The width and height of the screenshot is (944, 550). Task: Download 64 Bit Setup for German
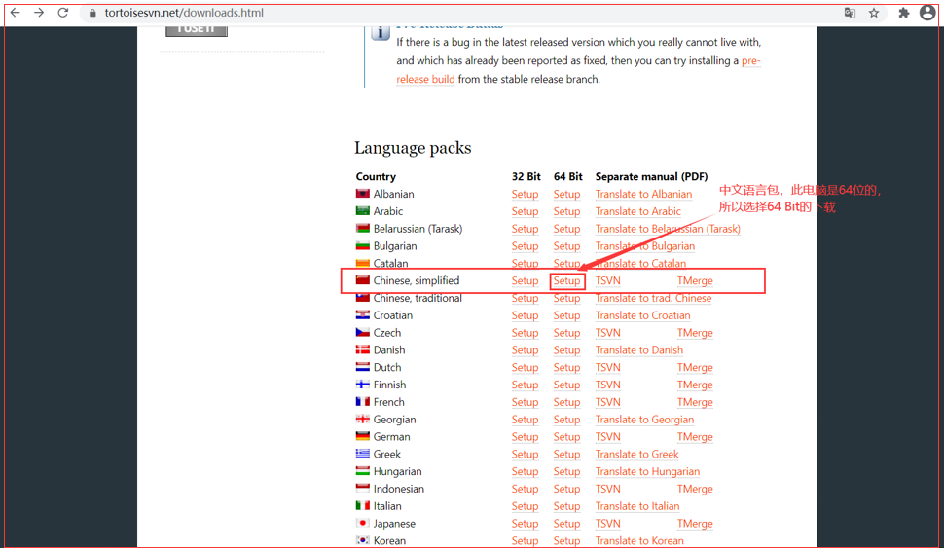pyautogui.click(x=567, y=437)
